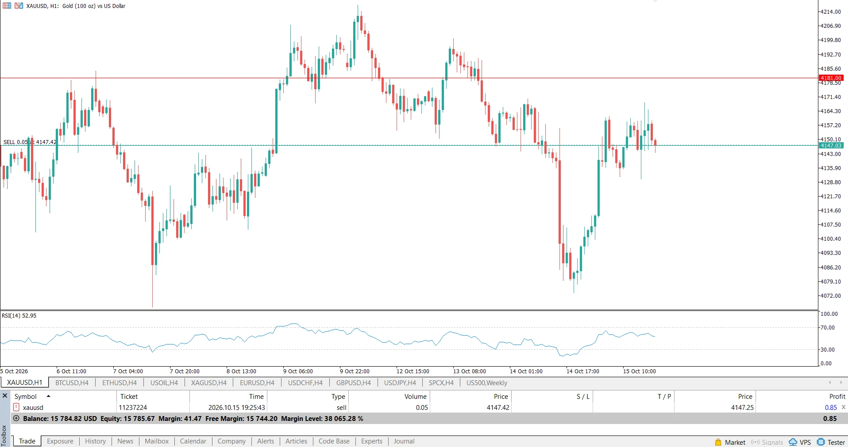Open the VPS cloud icon

point(793,442)
